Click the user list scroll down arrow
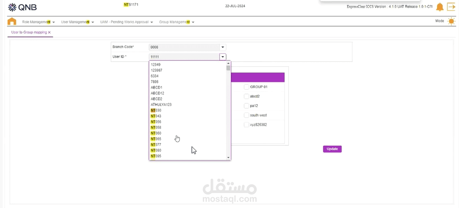The height and width of the screenshot is (208, 460). tap(228, 157)
